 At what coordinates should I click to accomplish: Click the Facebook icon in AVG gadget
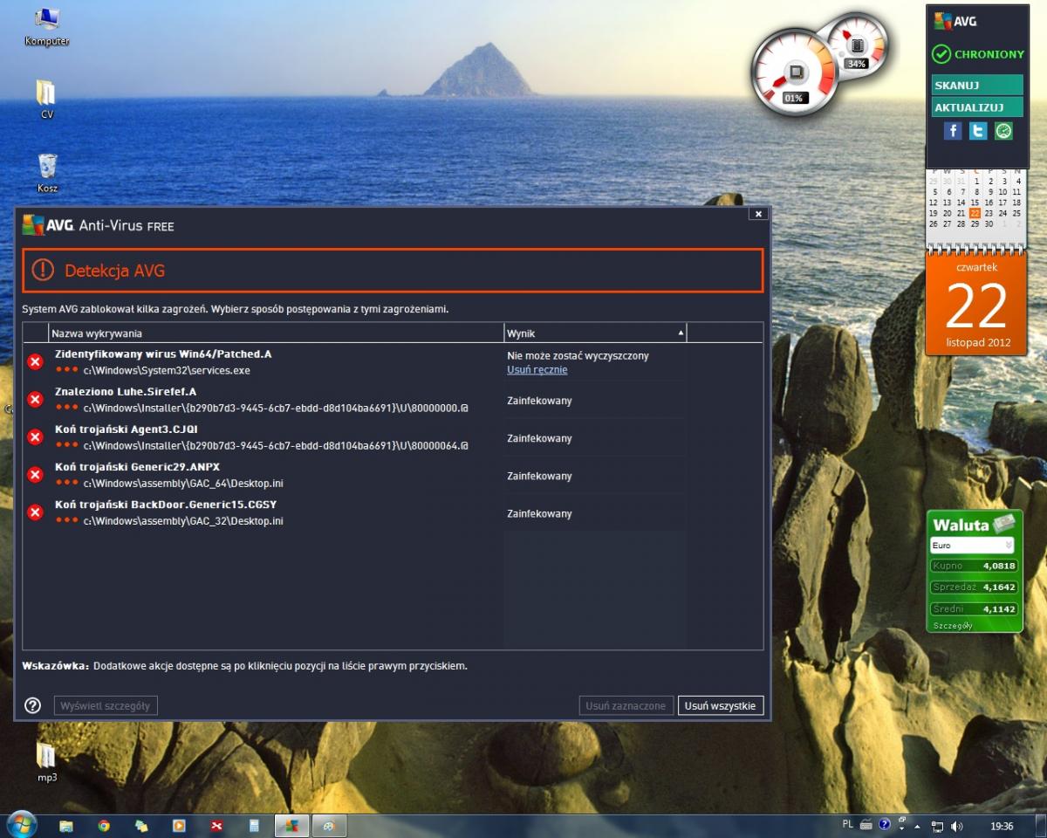[953, 131]
